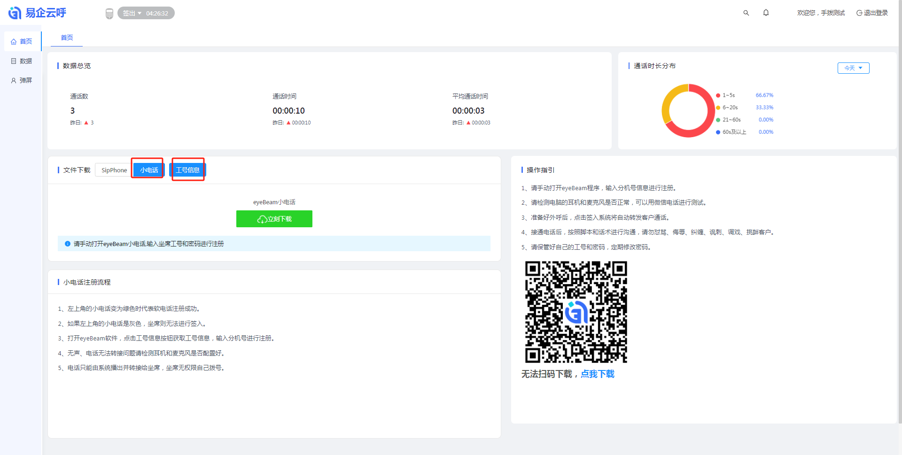This screenshot has width=902, height=455.
Task: Select 首页 in the left sidebar
Action: [22, 41]
